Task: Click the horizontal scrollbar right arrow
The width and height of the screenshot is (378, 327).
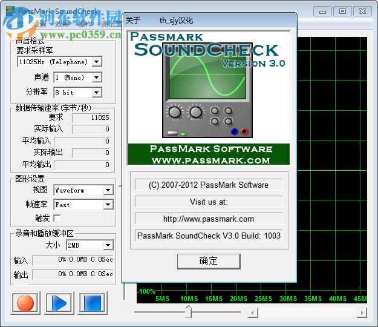Action: pyautogui.click(x=362, y=312)
